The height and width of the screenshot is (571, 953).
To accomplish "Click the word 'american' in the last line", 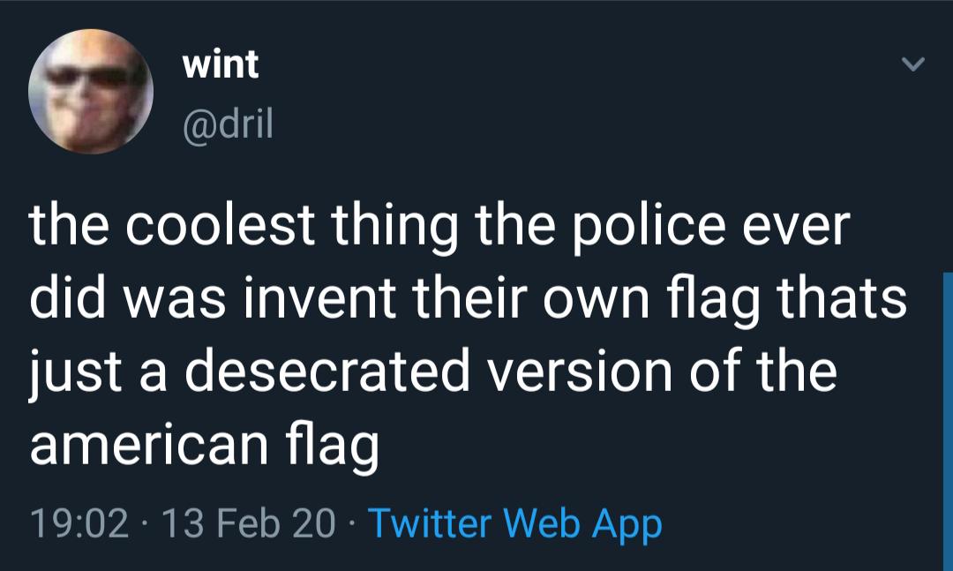I will tap(149, 444).
